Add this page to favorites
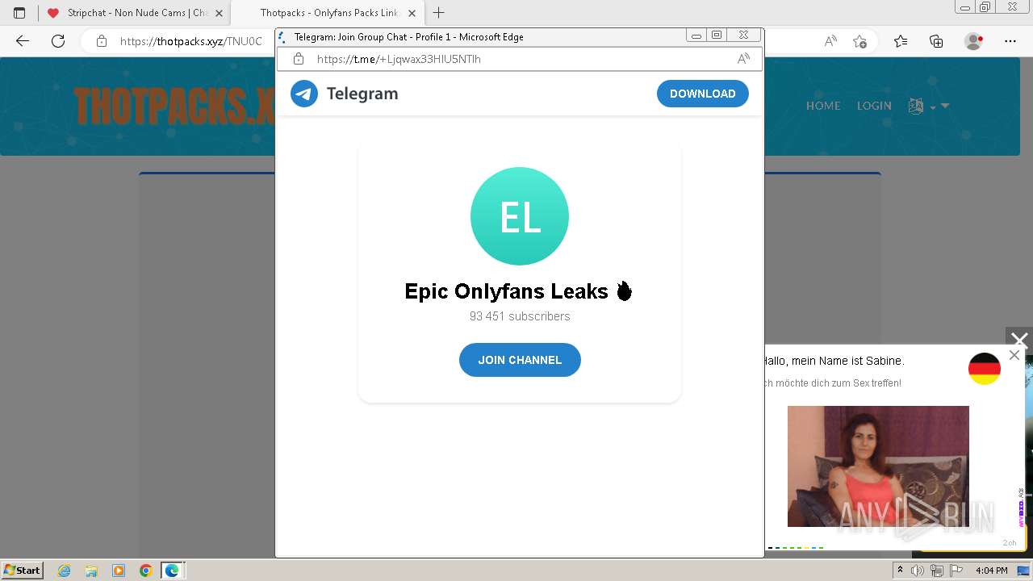This screenshot has width=1033, height=581. tap(859, 41)
